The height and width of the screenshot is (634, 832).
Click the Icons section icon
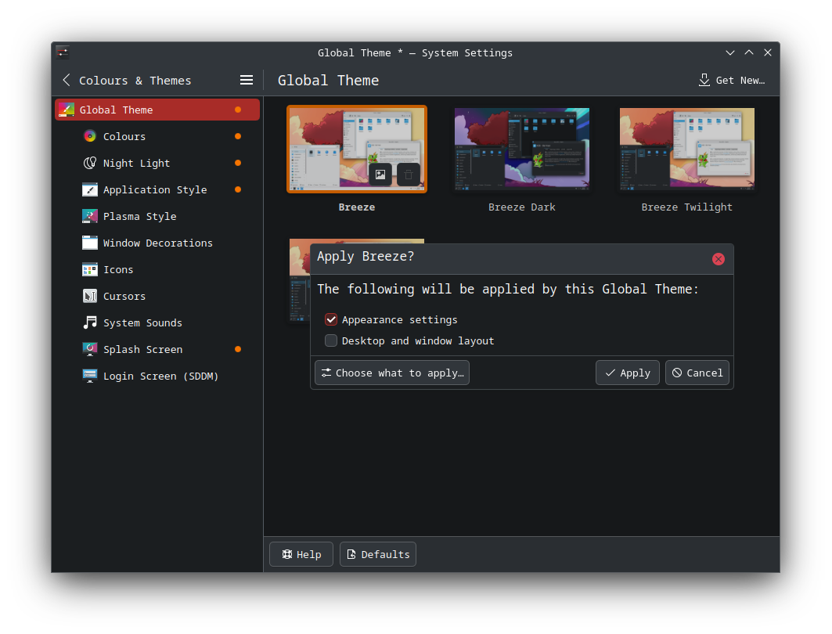pyautogui.click(x=90, y=269)
